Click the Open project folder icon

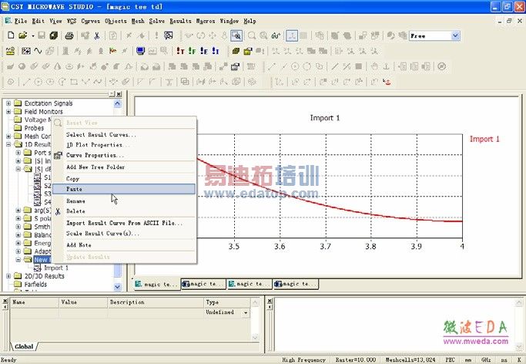pyautogui.click(x=23, y=35)
